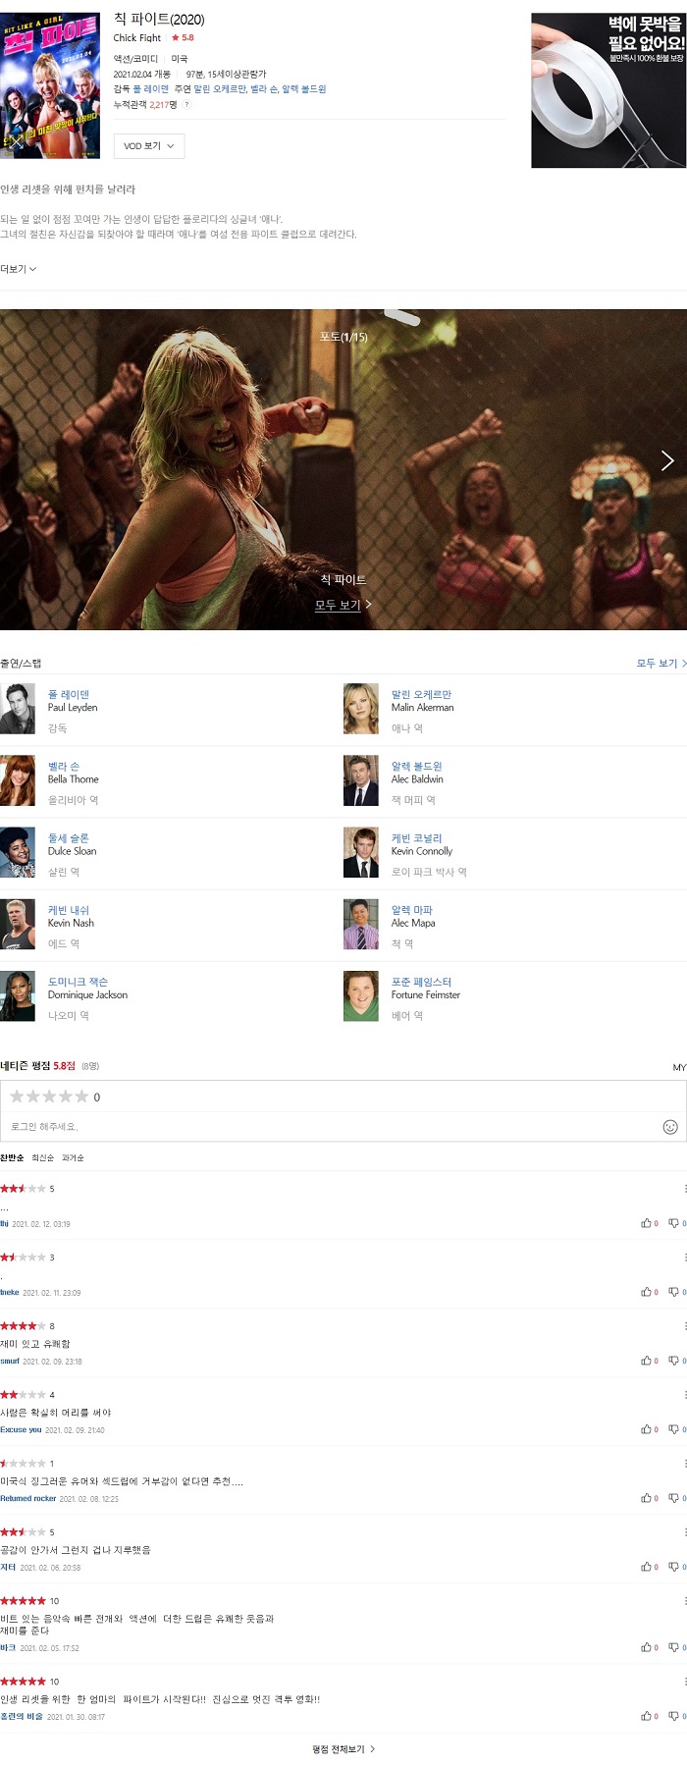Open actor link 벨라 손 in the header
This screenshot has height=1766, width=687.
point(264,89)
